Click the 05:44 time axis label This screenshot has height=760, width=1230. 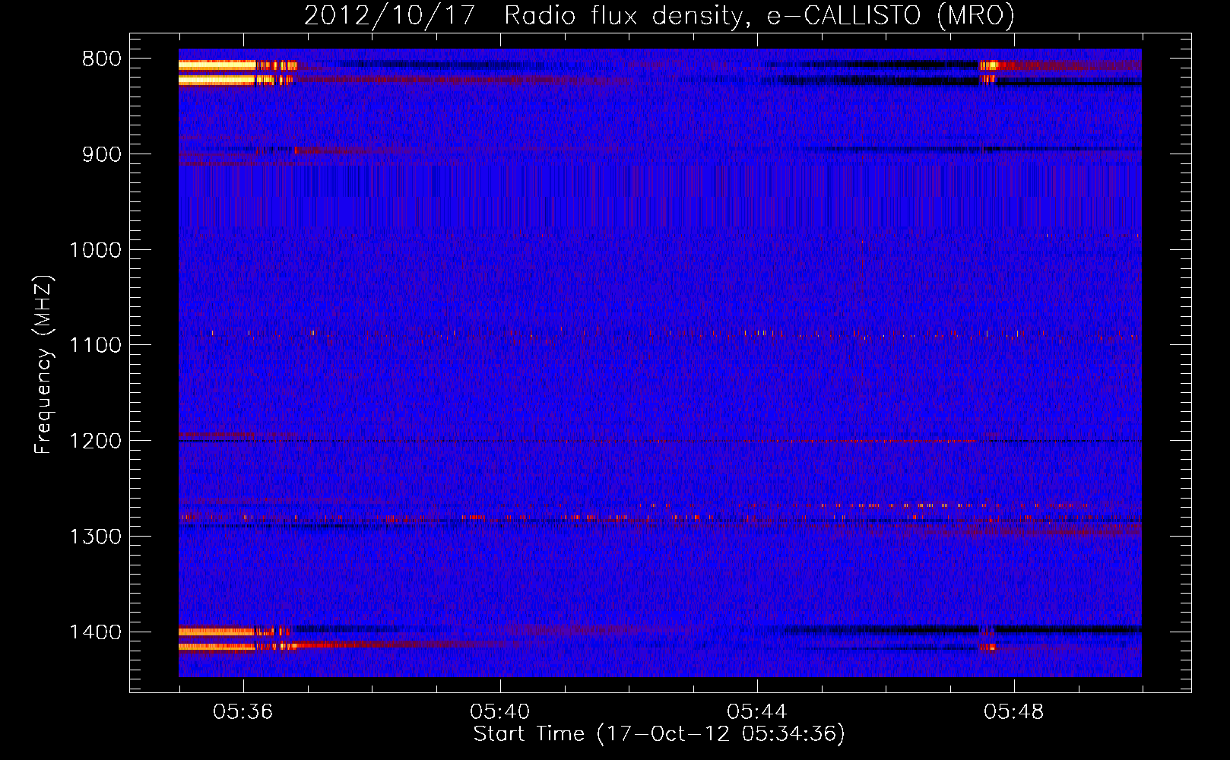(x=756, y=712)
